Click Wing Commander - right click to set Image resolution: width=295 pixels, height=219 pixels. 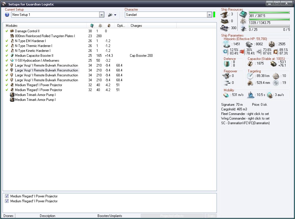245,118
